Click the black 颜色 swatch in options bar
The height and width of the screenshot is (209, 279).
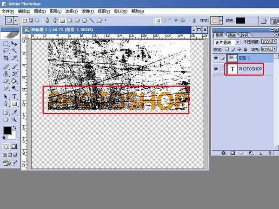(240, 20)
